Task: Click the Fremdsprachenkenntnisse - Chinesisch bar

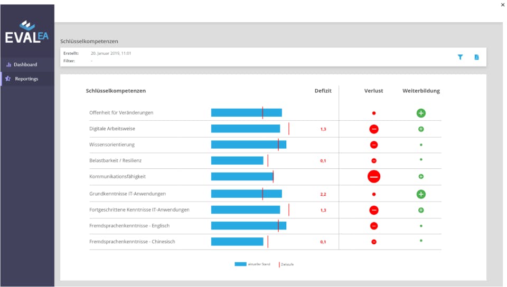Action: (237, 242)
